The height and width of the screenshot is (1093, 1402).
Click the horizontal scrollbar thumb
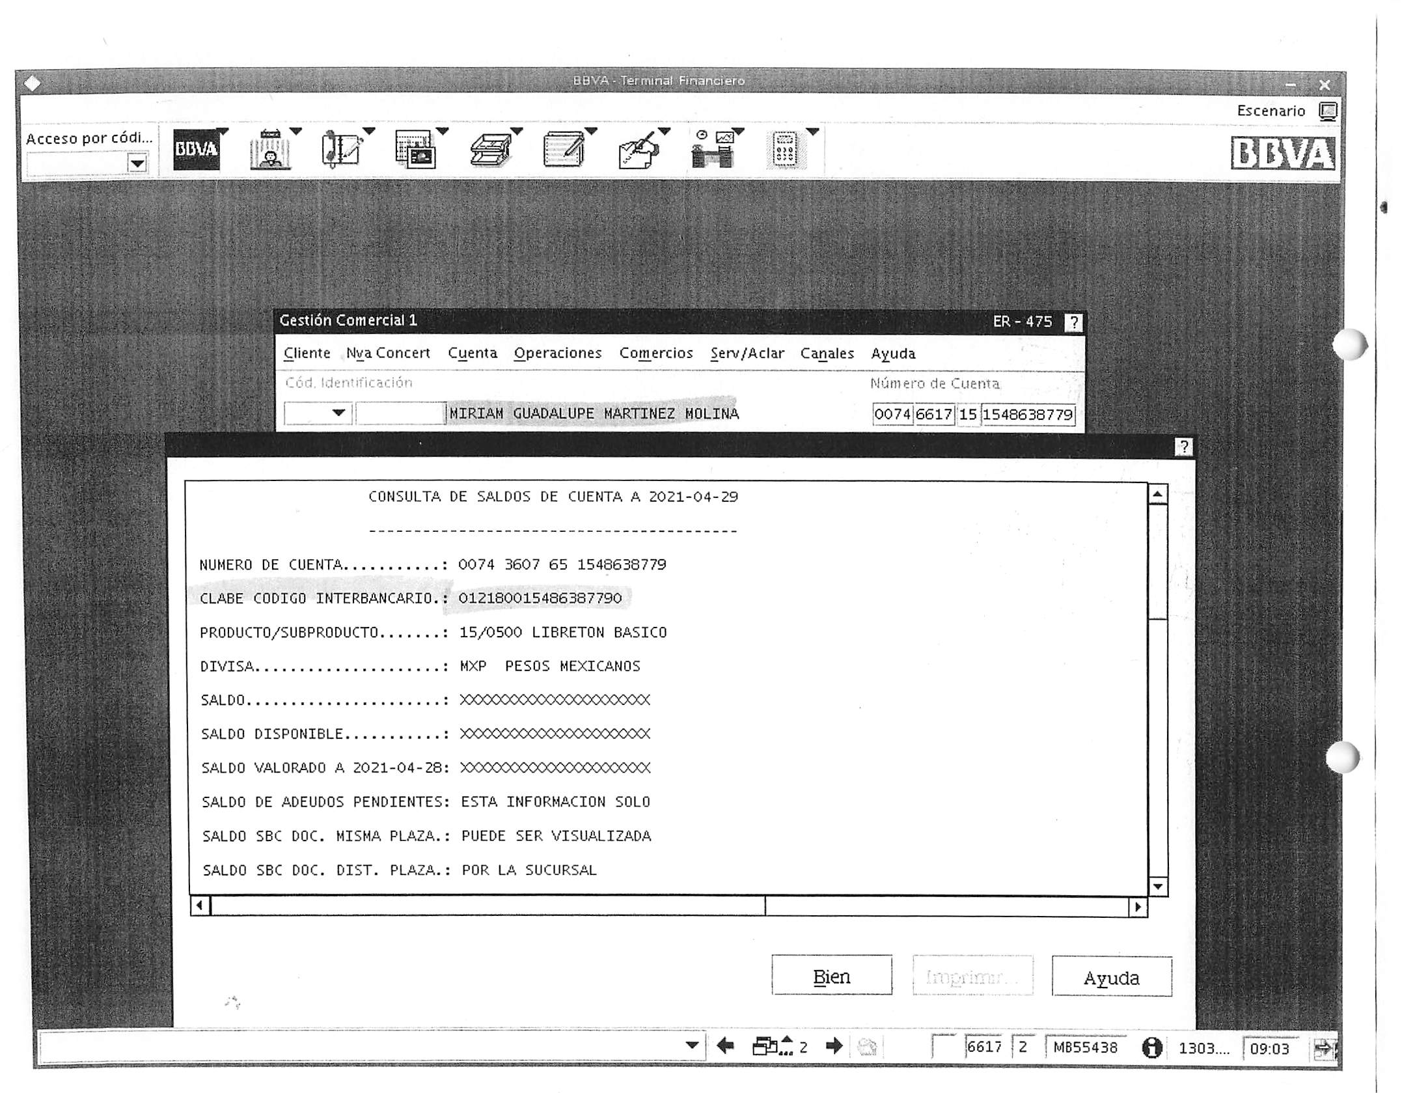click(488, 906)
